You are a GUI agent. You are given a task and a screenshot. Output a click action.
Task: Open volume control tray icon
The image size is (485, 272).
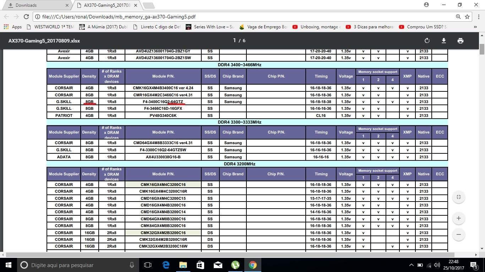pos(437,265)
